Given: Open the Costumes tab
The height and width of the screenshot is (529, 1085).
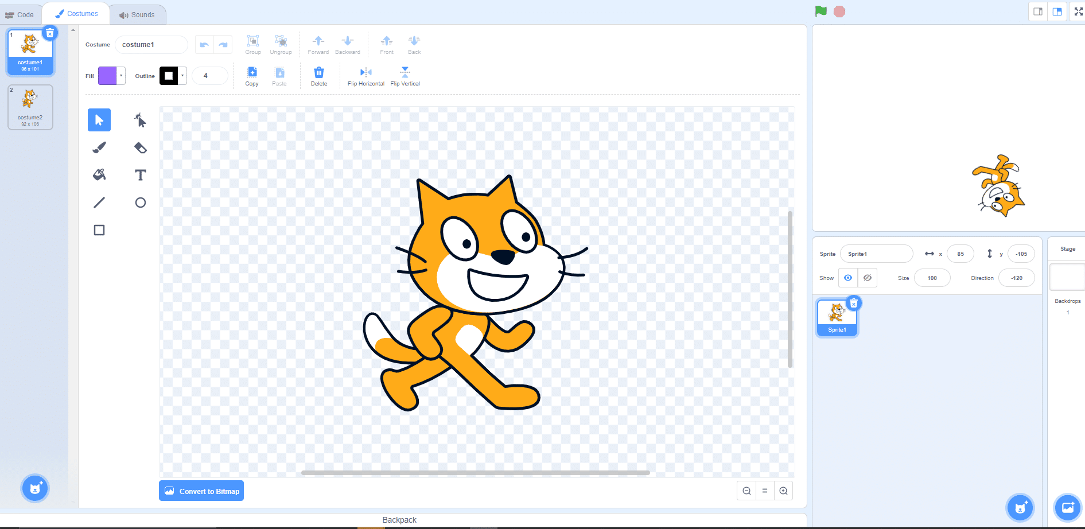Looking at the screenshot, I should tap(76, 14).
